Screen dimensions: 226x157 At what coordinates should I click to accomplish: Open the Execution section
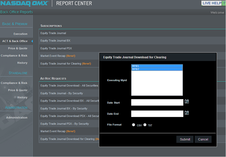tap(20, 34)
